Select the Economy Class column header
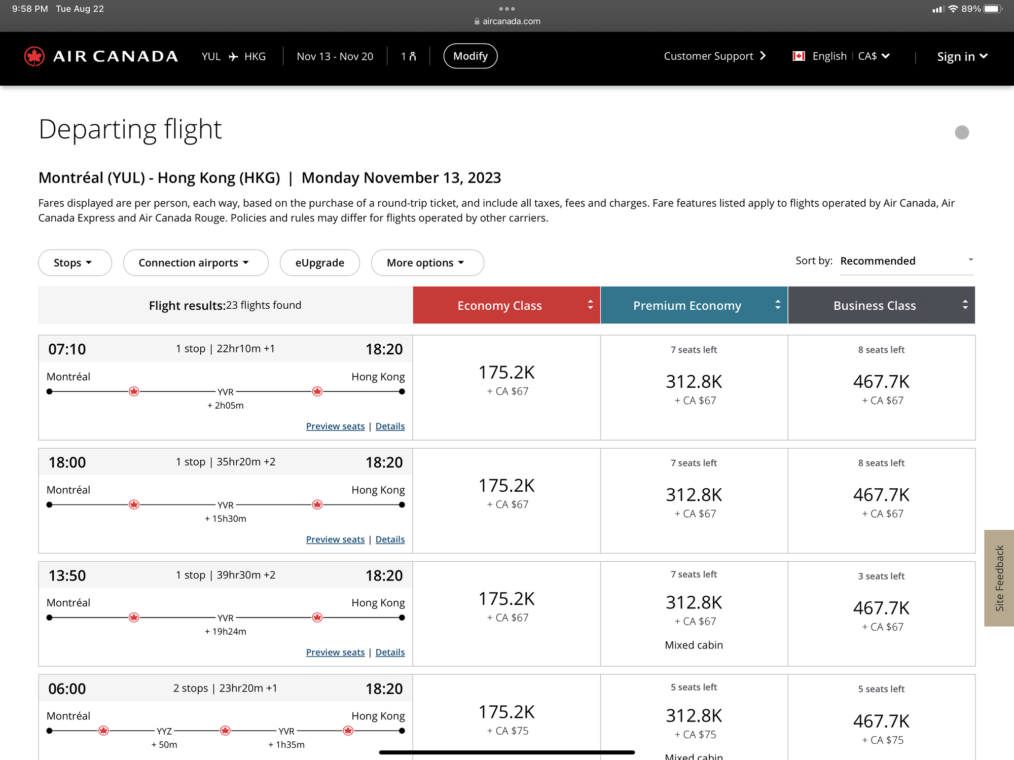Image resolution: width=1014 pixels, height=760 pixels. point(499,305)
